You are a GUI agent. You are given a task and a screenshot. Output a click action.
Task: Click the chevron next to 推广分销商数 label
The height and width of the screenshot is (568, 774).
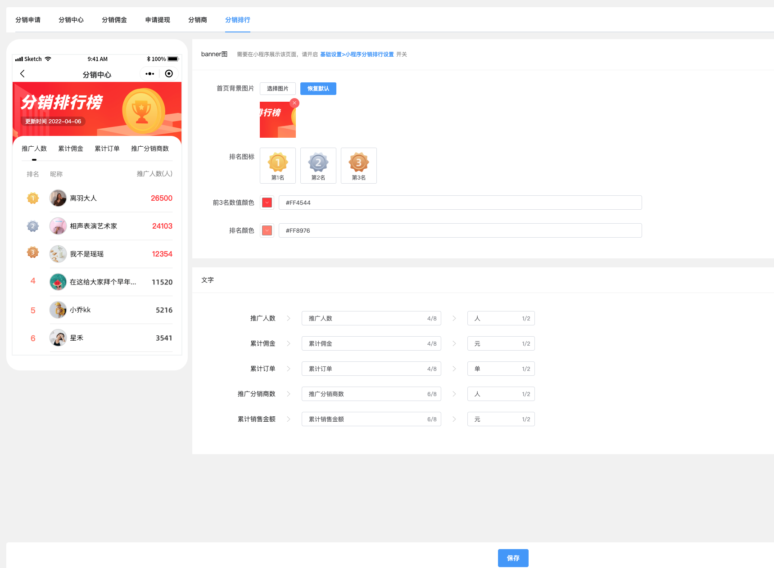(289, 394)
